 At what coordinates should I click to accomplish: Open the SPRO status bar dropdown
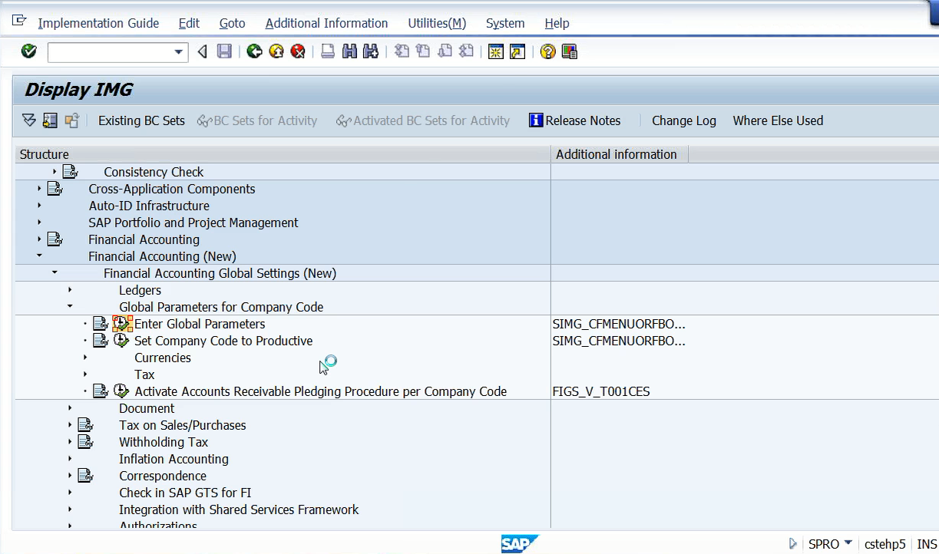coord(848,543)
